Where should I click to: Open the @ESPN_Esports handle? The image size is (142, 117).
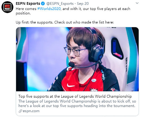click(60, 4)
